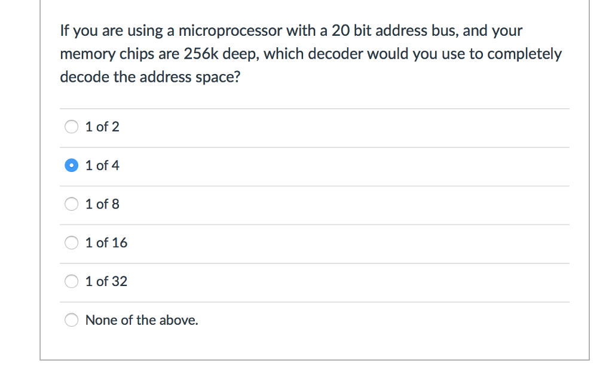Screen dimensions: 612x375
Task: Click the "None of the above." label text
Action: (142, 320)
